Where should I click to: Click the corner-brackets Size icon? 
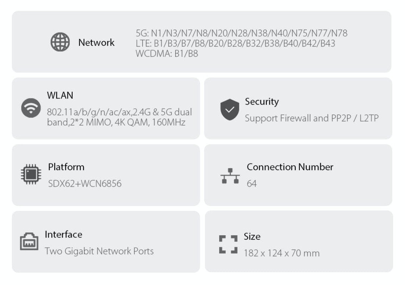228,244
